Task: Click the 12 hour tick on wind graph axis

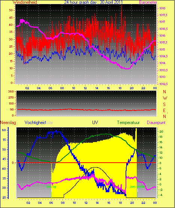Action: (85, 88)
